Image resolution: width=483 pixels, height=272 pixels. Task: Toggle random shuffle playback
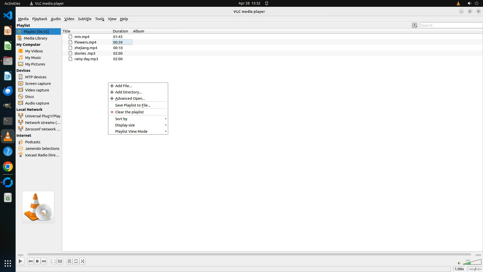[x=83, y=261]
